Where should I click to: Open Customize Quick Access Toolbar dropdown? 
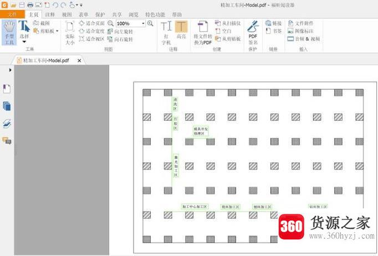click(x=81, y=5)
